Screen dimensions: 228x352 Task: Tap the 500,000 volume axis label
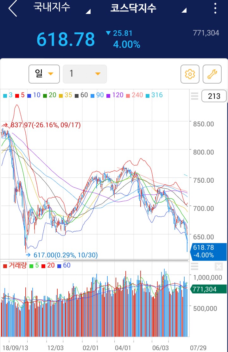pos(205,308)
